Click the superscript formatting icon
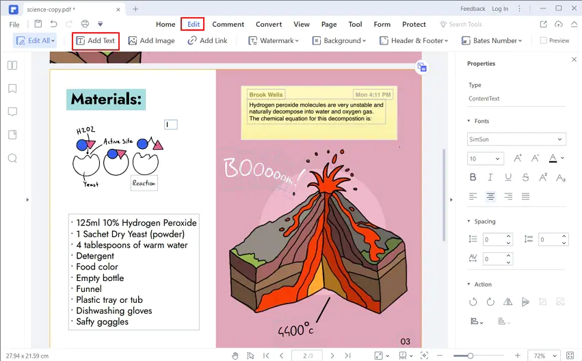This screenshot has width=582, height=361. (543, 177)
